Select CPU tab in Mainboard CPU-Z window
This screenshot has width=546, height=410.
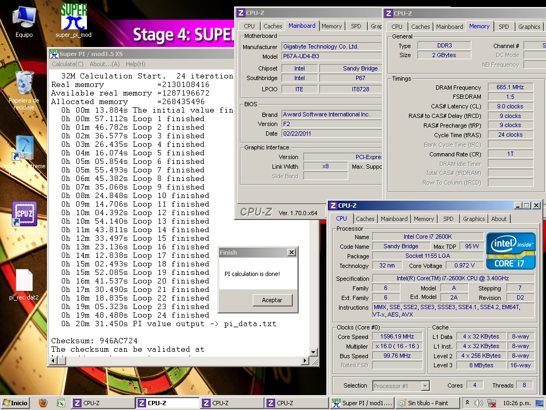click(x=249, y=26)
